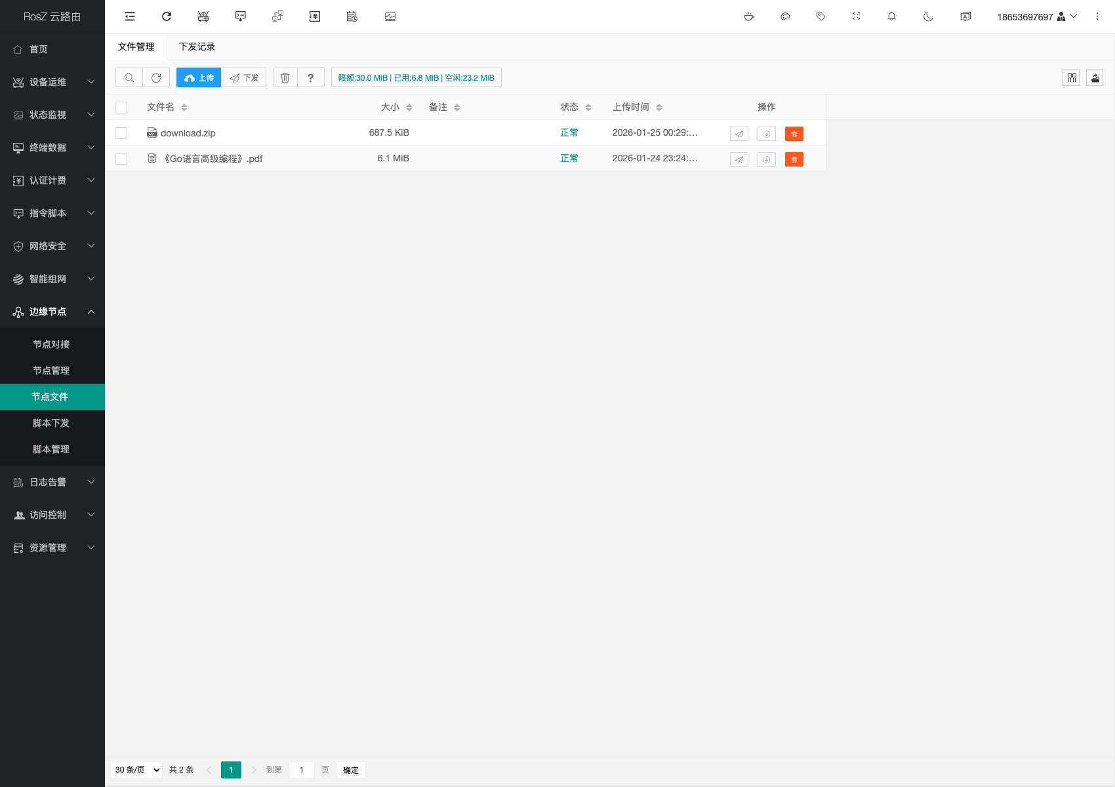Click the trash icon in the file toolbar
The image size is (1115, 787).
[285, 78]
